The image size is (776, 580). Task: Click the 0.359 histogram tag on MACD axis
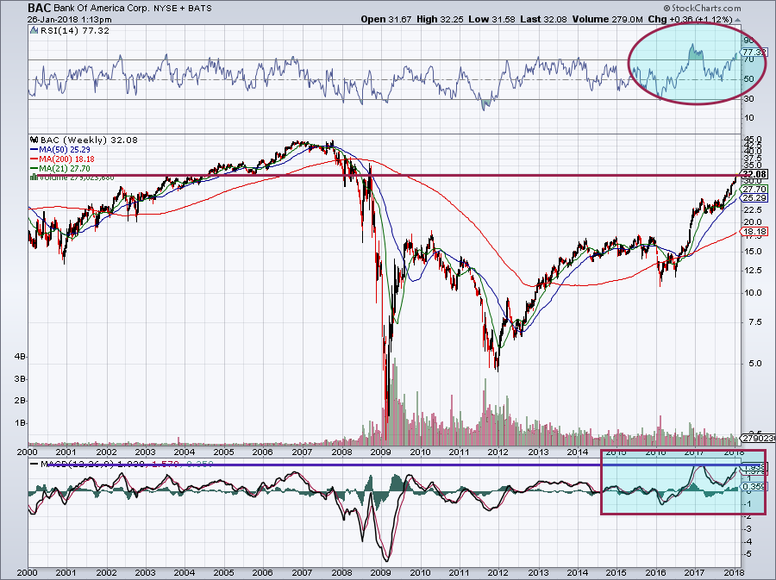pyautogui.click(x=754, y=486)
